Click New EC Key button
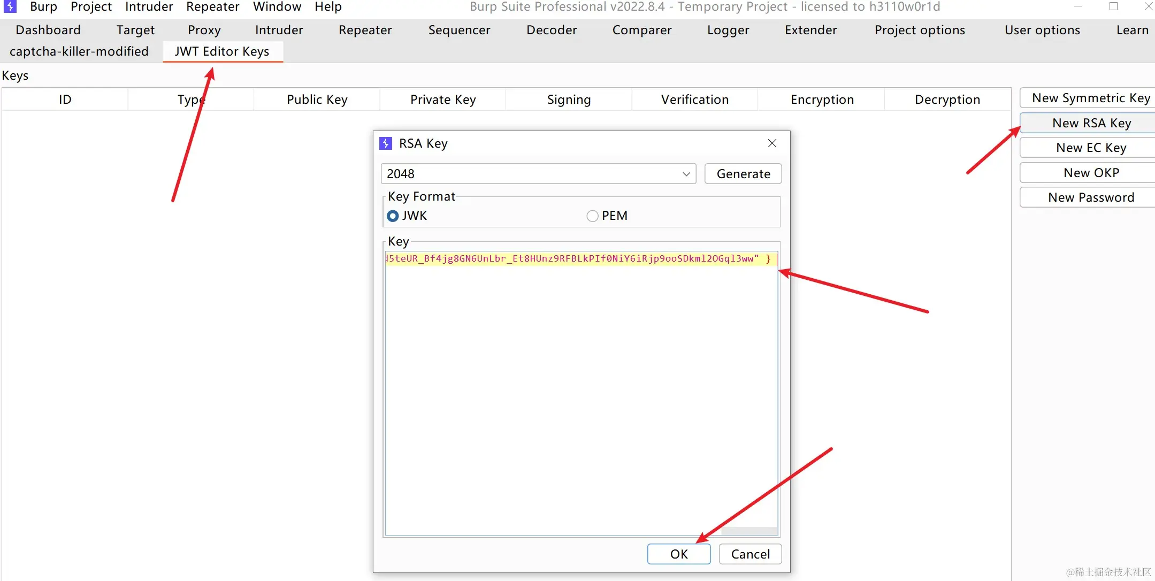1155x581 pixels. click(x=1090, y=148)
